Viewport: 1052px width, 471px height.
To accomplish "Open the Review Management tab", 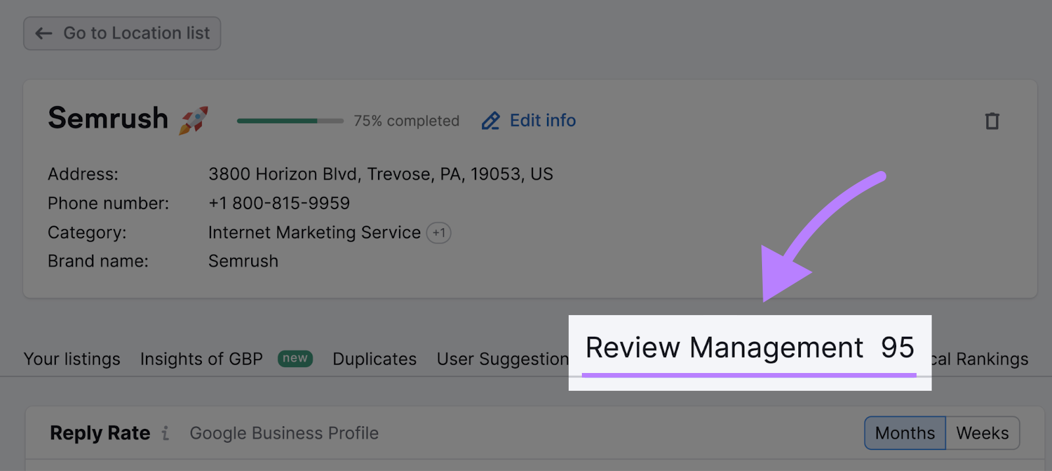I will point(750,349).
